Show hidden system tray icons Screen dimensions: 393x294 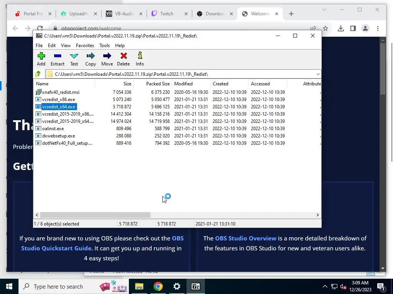click(325, 286)
